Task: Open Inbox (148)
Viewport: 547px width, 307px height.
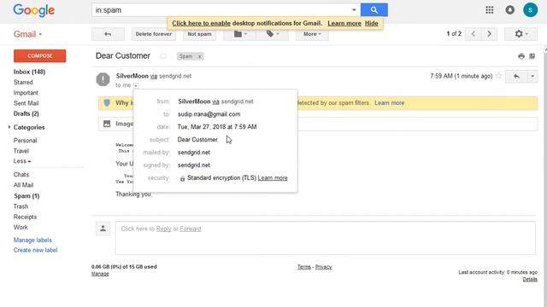Action: pyautogui.click(x=29, y=72)
